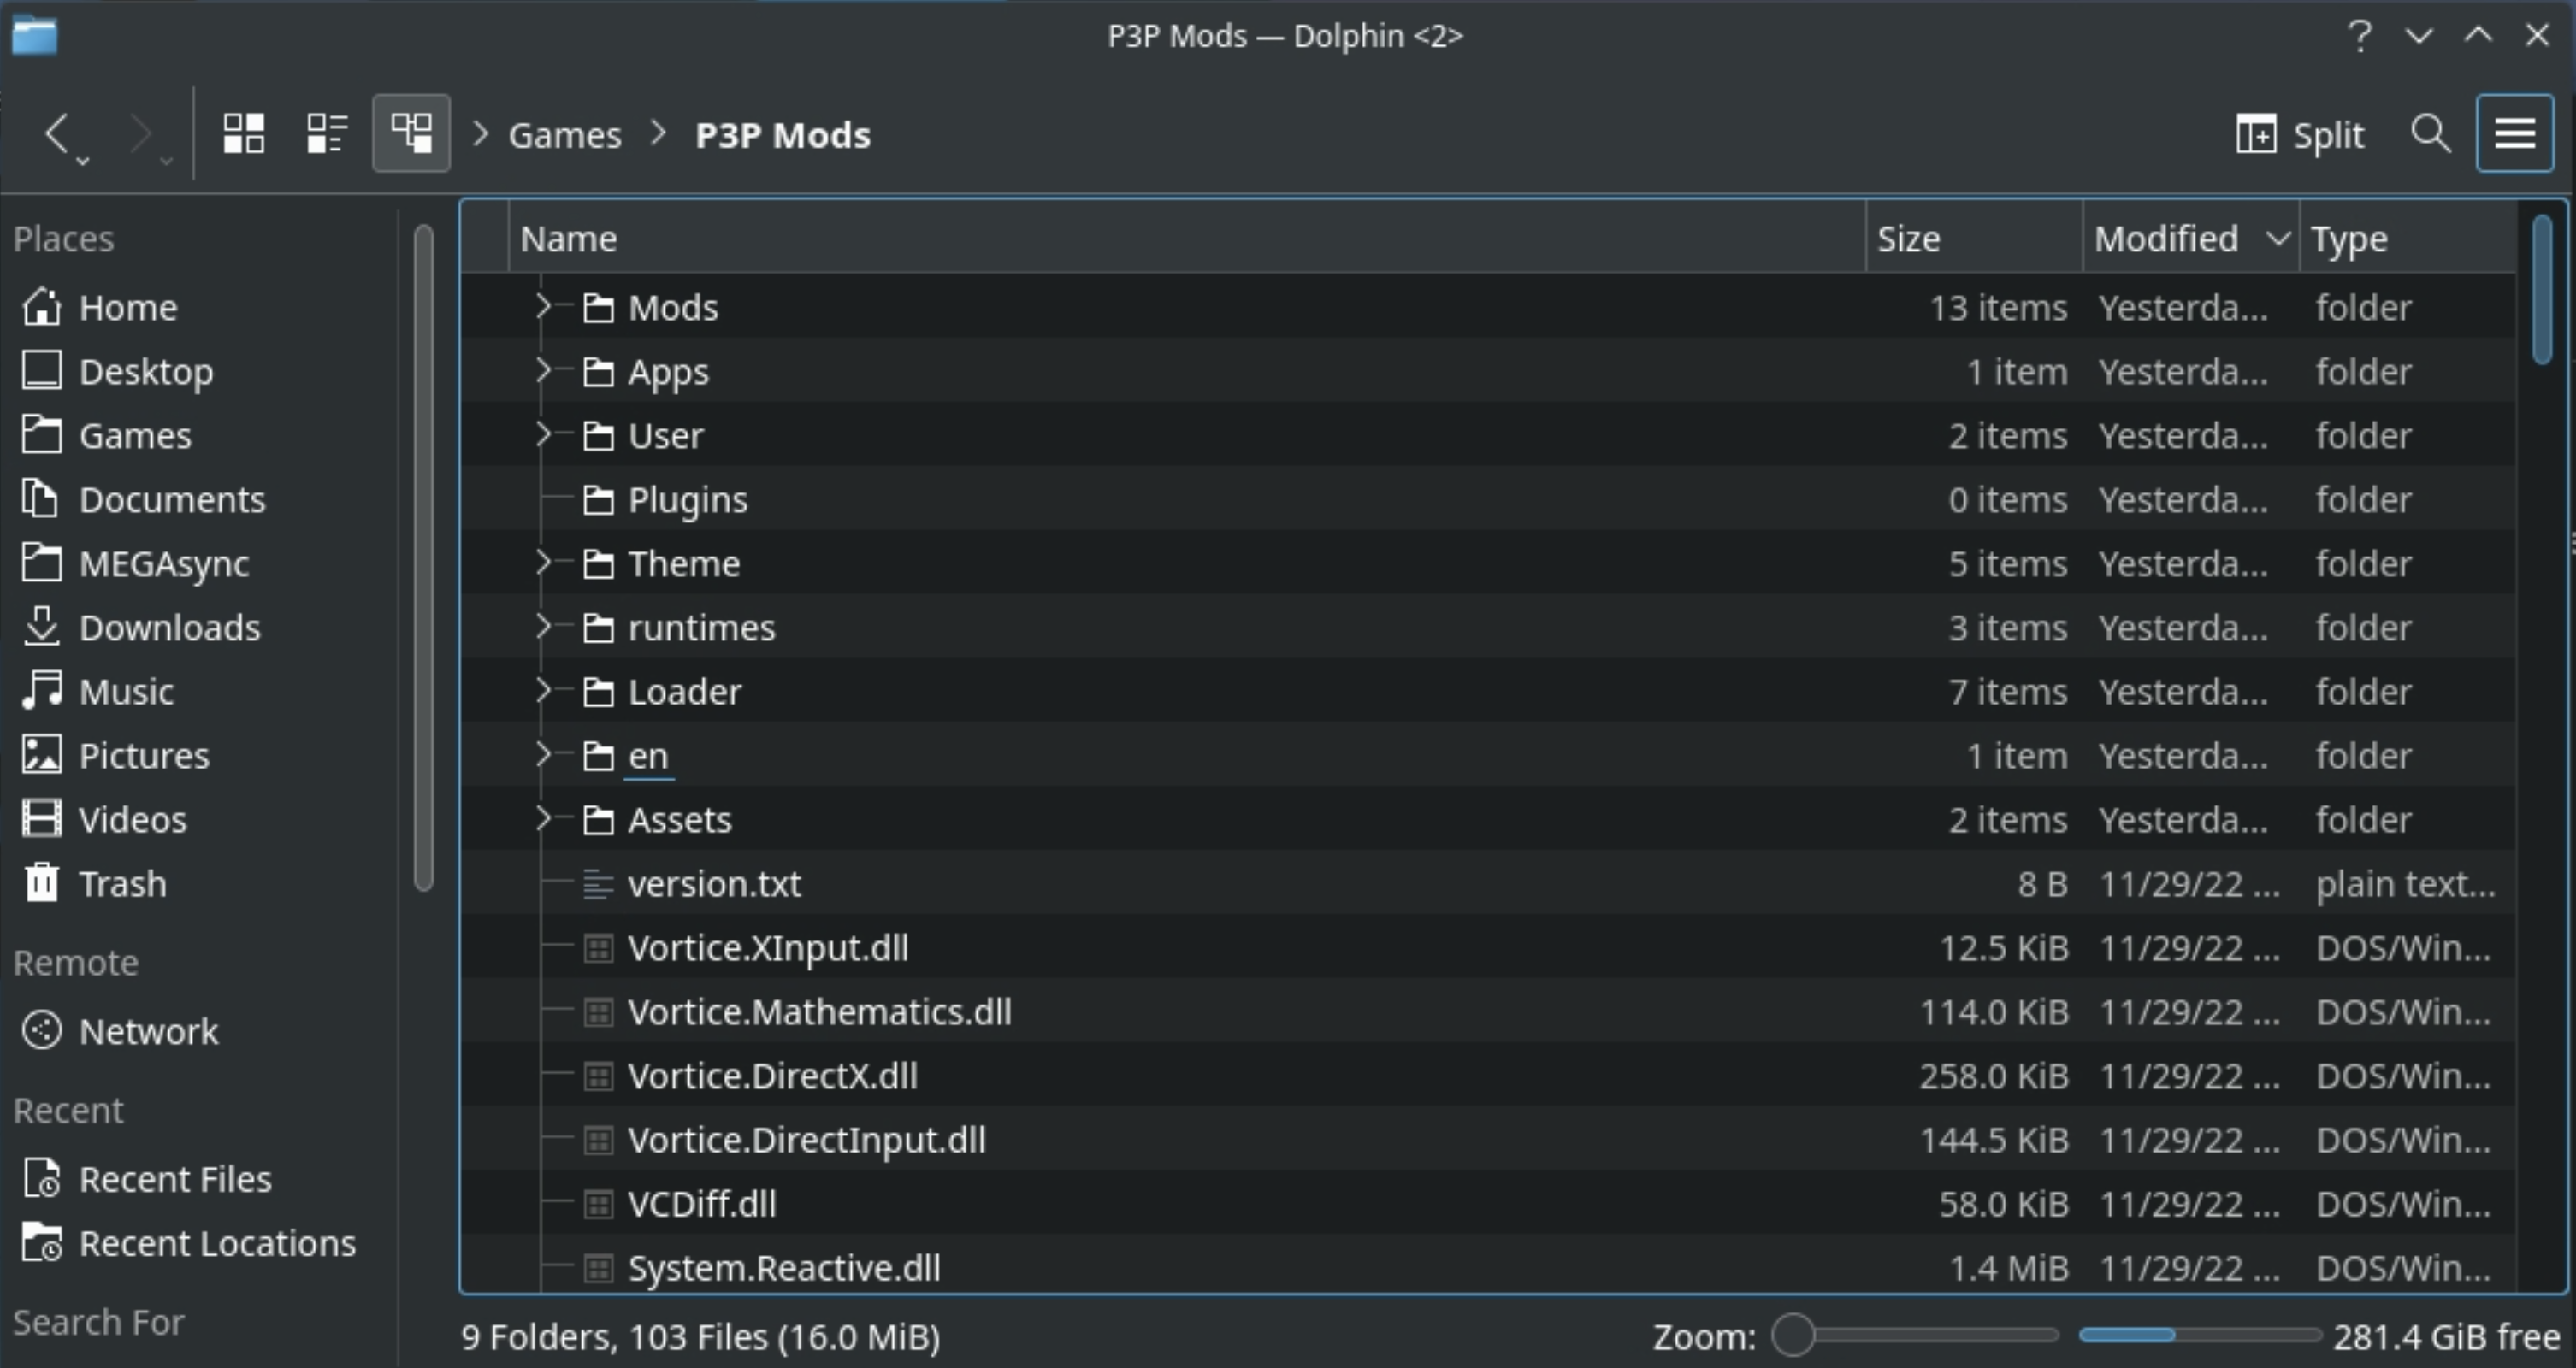
Task: Click the Zoom slider handle
Action: click(x=1793, y=1335)
